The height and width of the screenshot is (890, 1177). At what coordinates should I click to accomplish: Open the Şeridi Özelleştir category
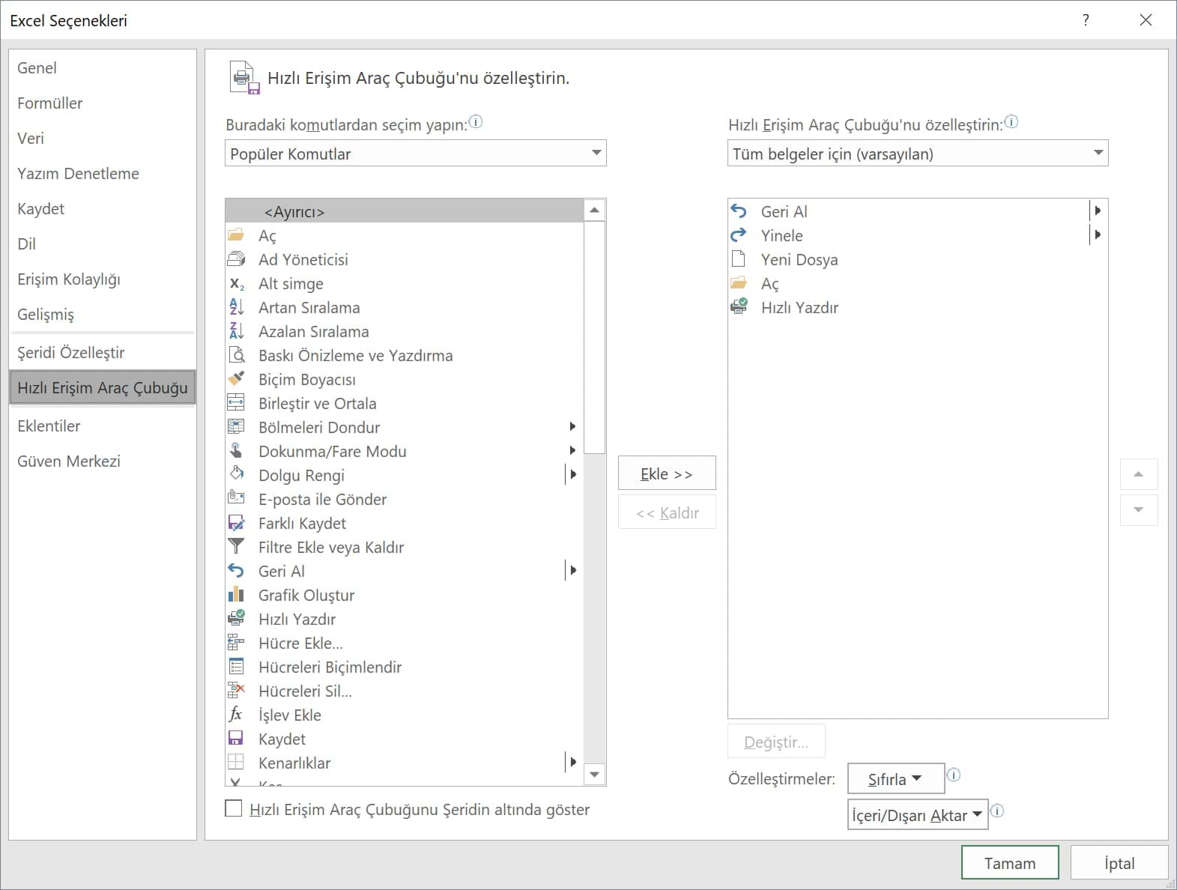tap(103, 352)
